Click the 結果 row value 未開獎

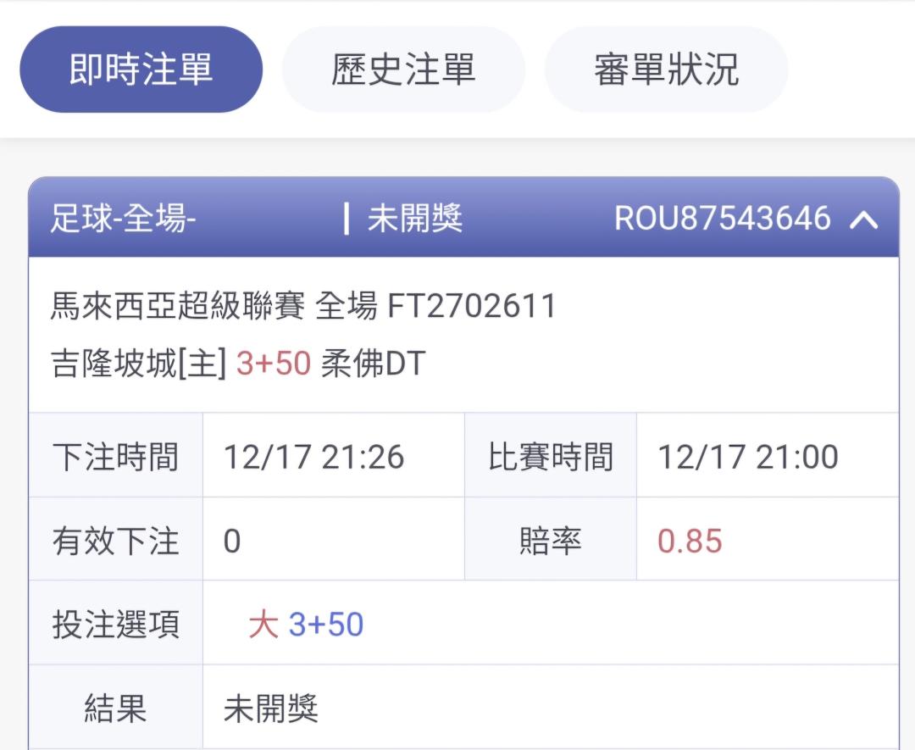(x=271, y=708)
